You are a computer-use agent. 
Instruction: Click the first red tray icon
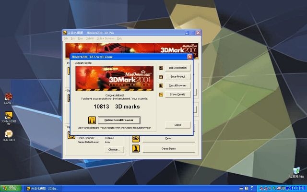click(261, 189)
